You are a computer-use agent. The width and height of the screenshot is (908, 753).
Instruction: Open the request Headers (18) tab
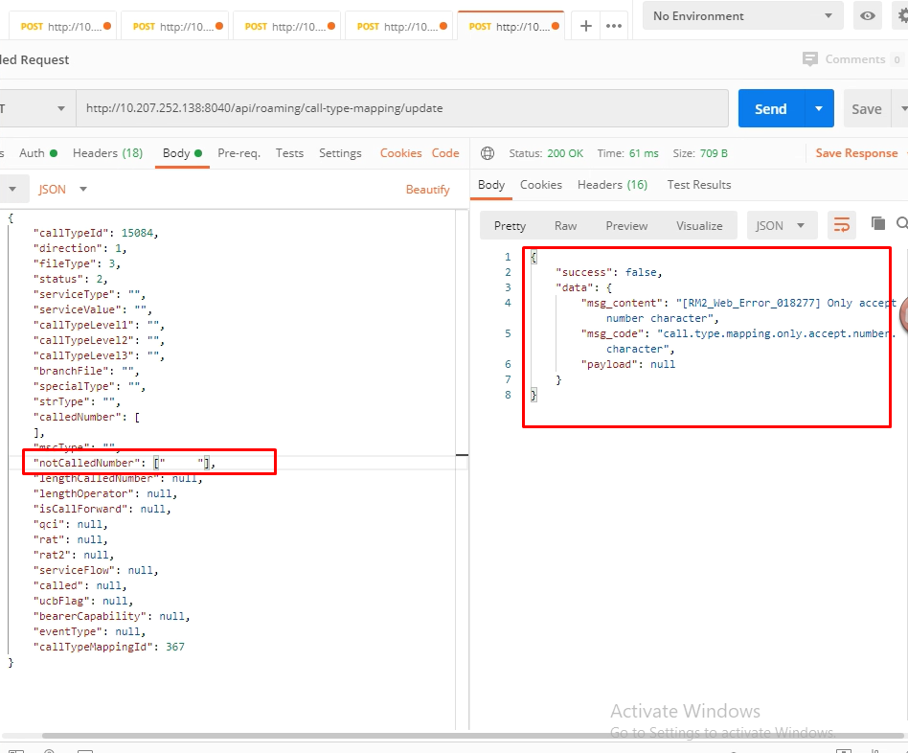[x=107, y=153]
